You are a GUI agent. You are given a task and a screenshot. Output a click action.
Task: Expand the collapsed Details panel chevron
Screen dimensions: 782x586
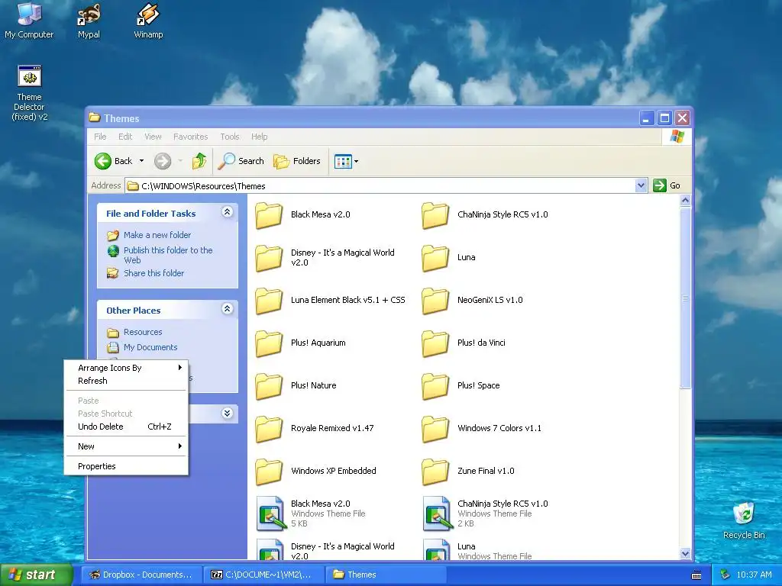tap(227, 413)
